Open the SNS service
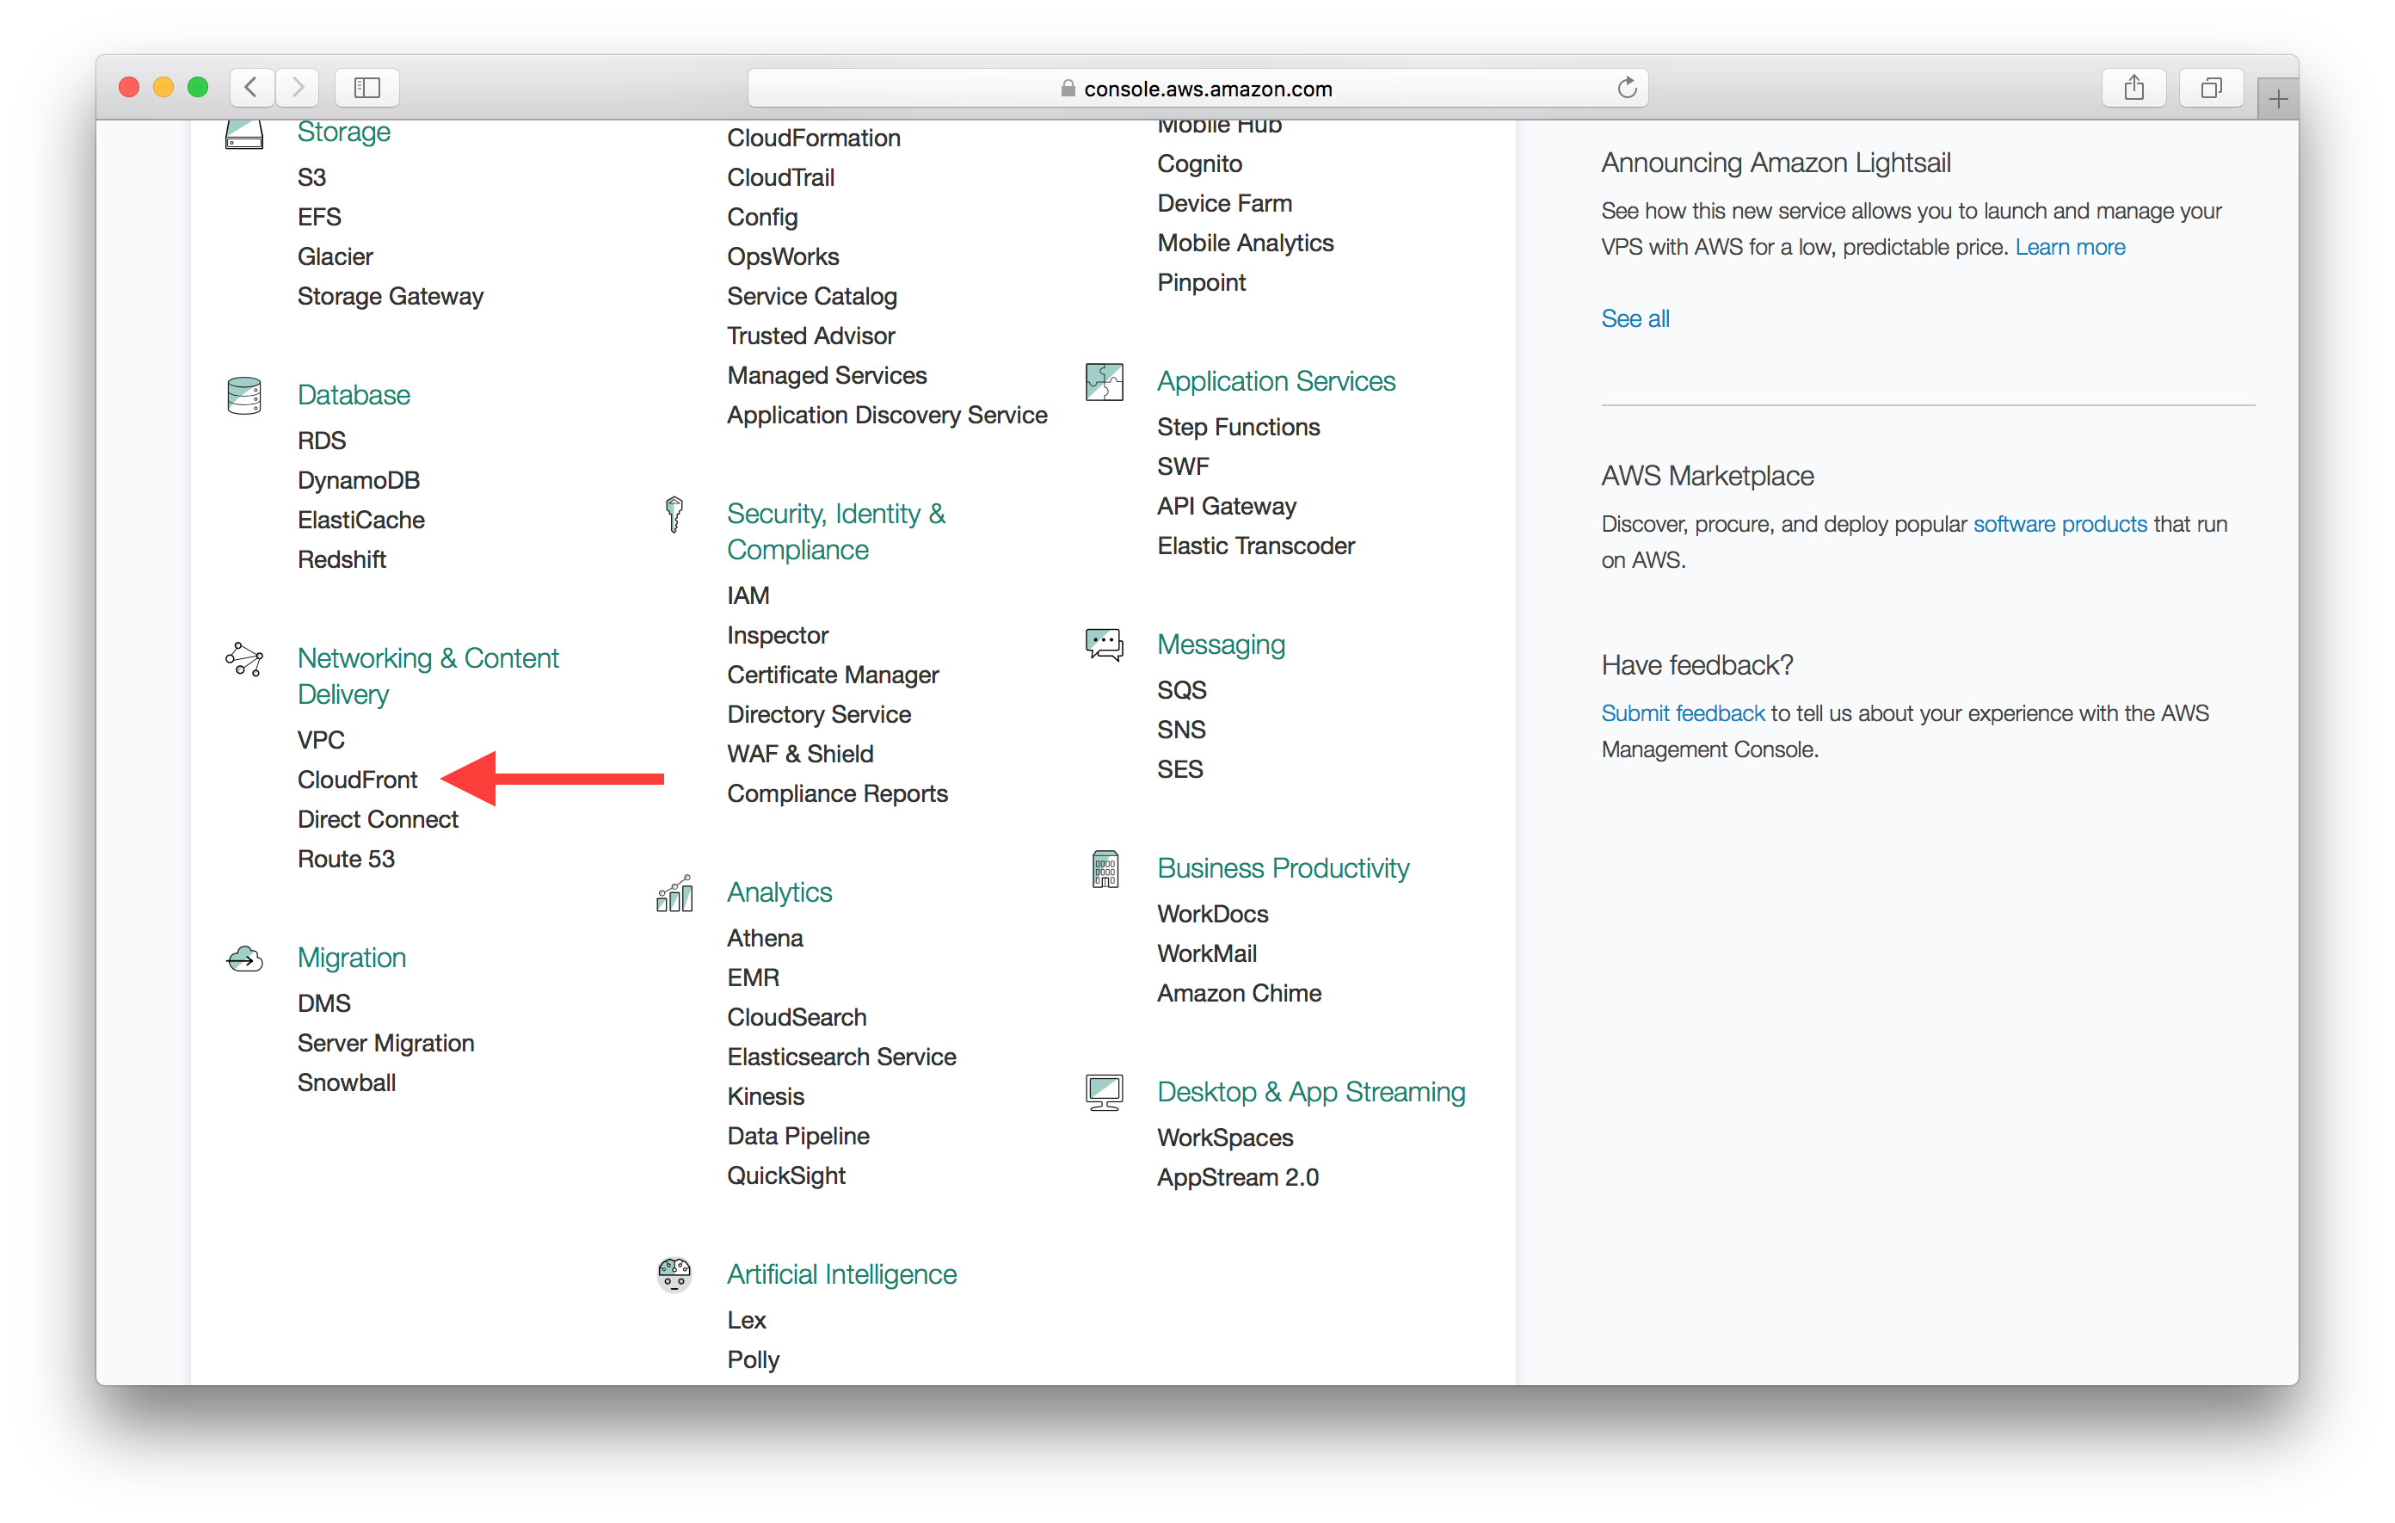Image resolution: width=2395 pixels, height=1523 pixels. pos(1182,731)
